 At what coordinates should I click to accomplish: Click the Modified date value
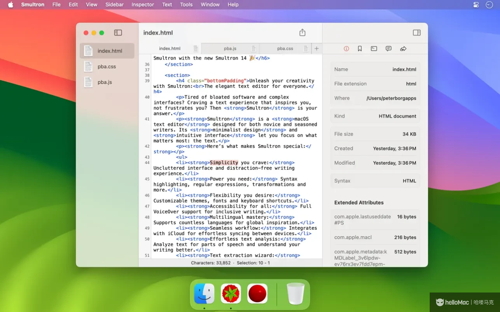click(x=395, y=163)
